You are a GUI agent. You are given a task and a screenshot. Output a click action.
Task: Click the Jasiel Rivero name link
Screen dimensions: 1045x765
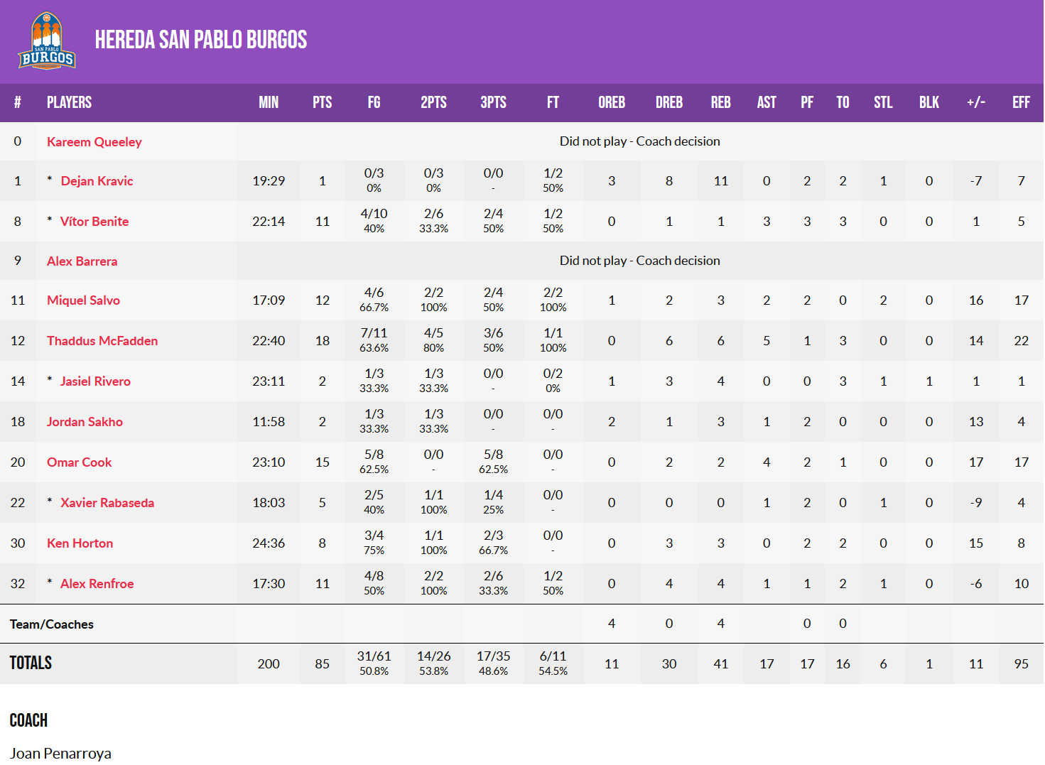[95, 381]
